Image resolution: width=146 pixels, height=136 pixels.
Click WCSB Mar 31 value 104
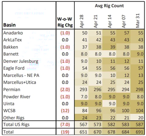139,111
